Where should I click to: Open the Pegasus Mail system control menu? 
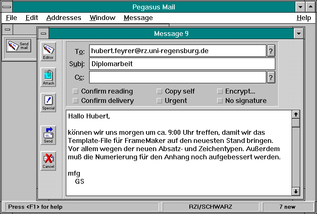click(7, 7)
